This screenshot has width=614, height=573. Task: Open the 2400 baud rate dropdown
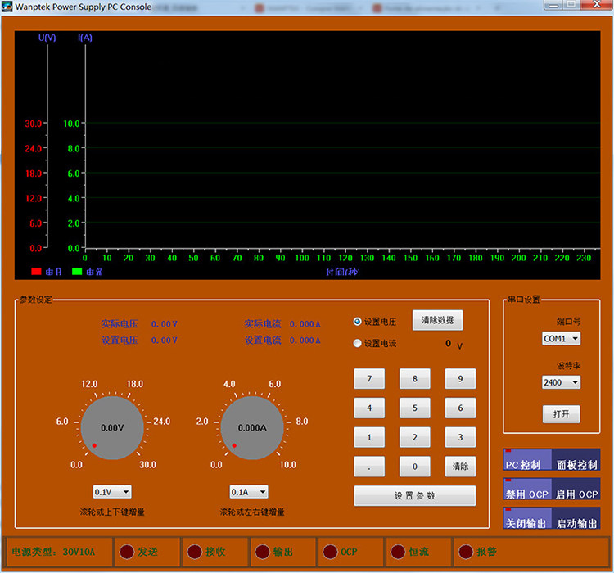point(561,382)
